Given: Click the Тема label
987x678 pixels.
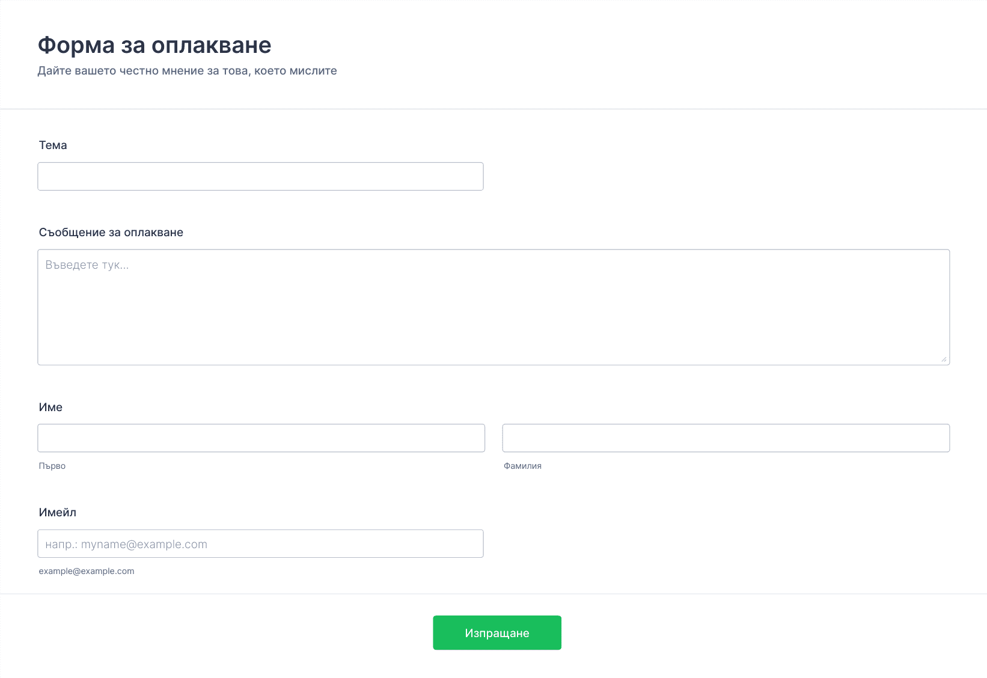Looking at the screenshot, I should 53,145.
